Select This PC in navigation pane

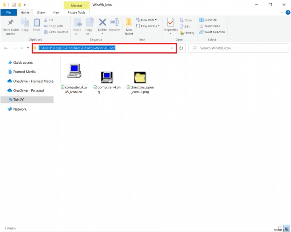[27, 100]
